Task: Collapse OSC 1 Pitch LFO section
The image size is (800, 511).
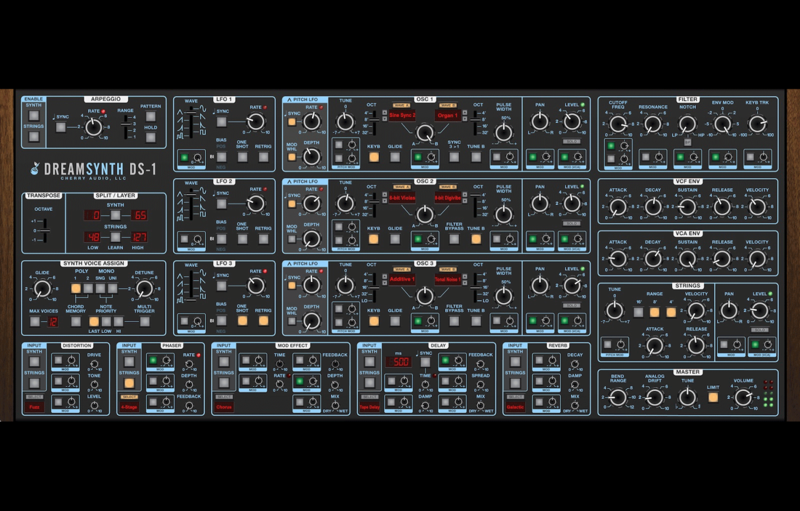Action: pyautogui.click(x=289, y=100)
